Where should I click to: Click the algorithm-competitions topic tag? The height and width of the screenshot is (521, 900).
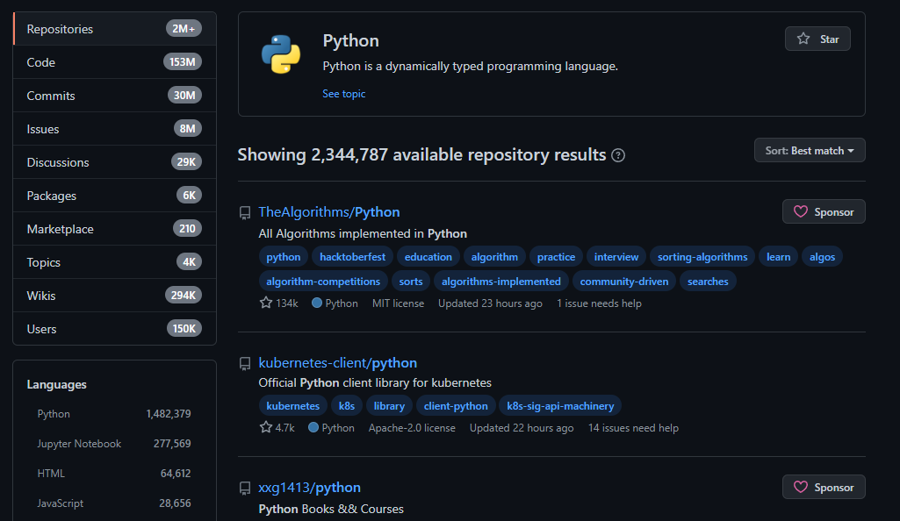323,282
